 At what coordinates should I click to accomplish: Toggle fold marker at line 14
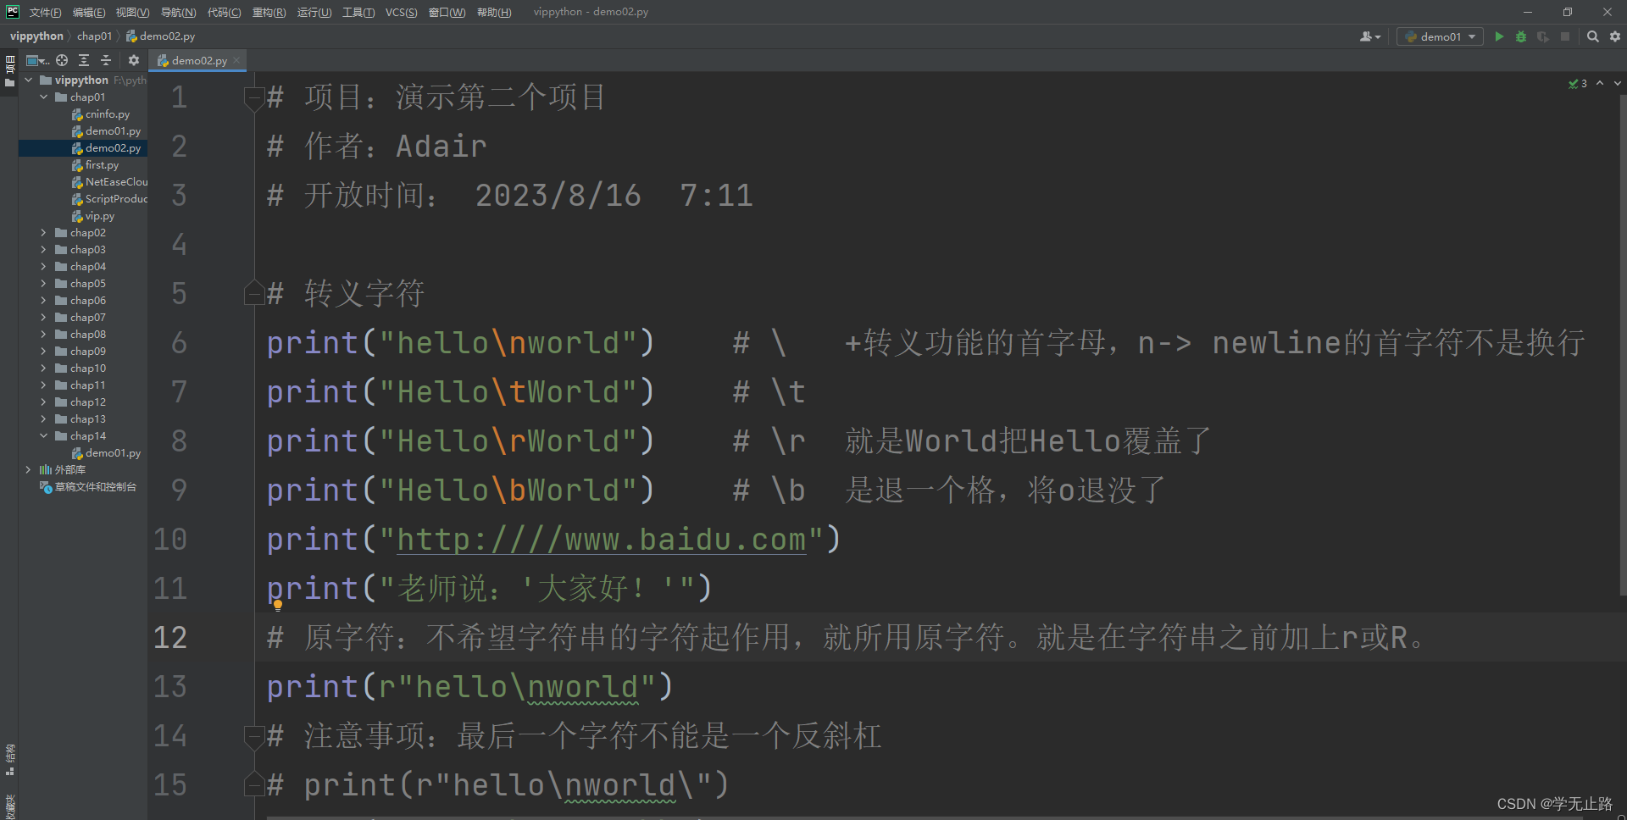[253, 737]
